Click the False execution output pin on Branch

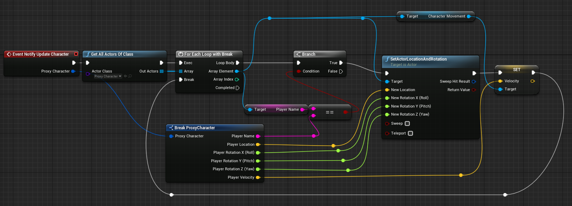click(341, 71)
